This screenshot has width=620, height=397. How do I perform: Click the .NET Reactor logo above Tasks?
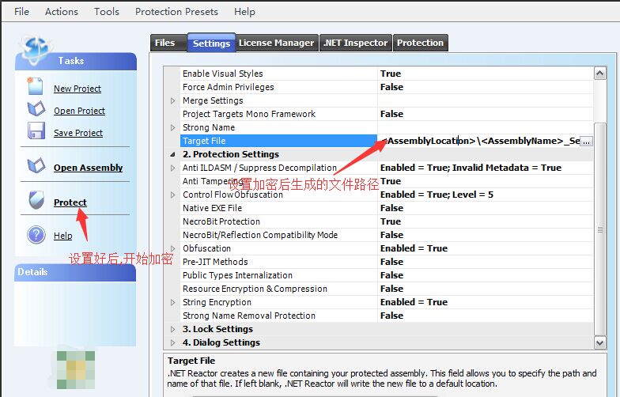click(36, 49)
